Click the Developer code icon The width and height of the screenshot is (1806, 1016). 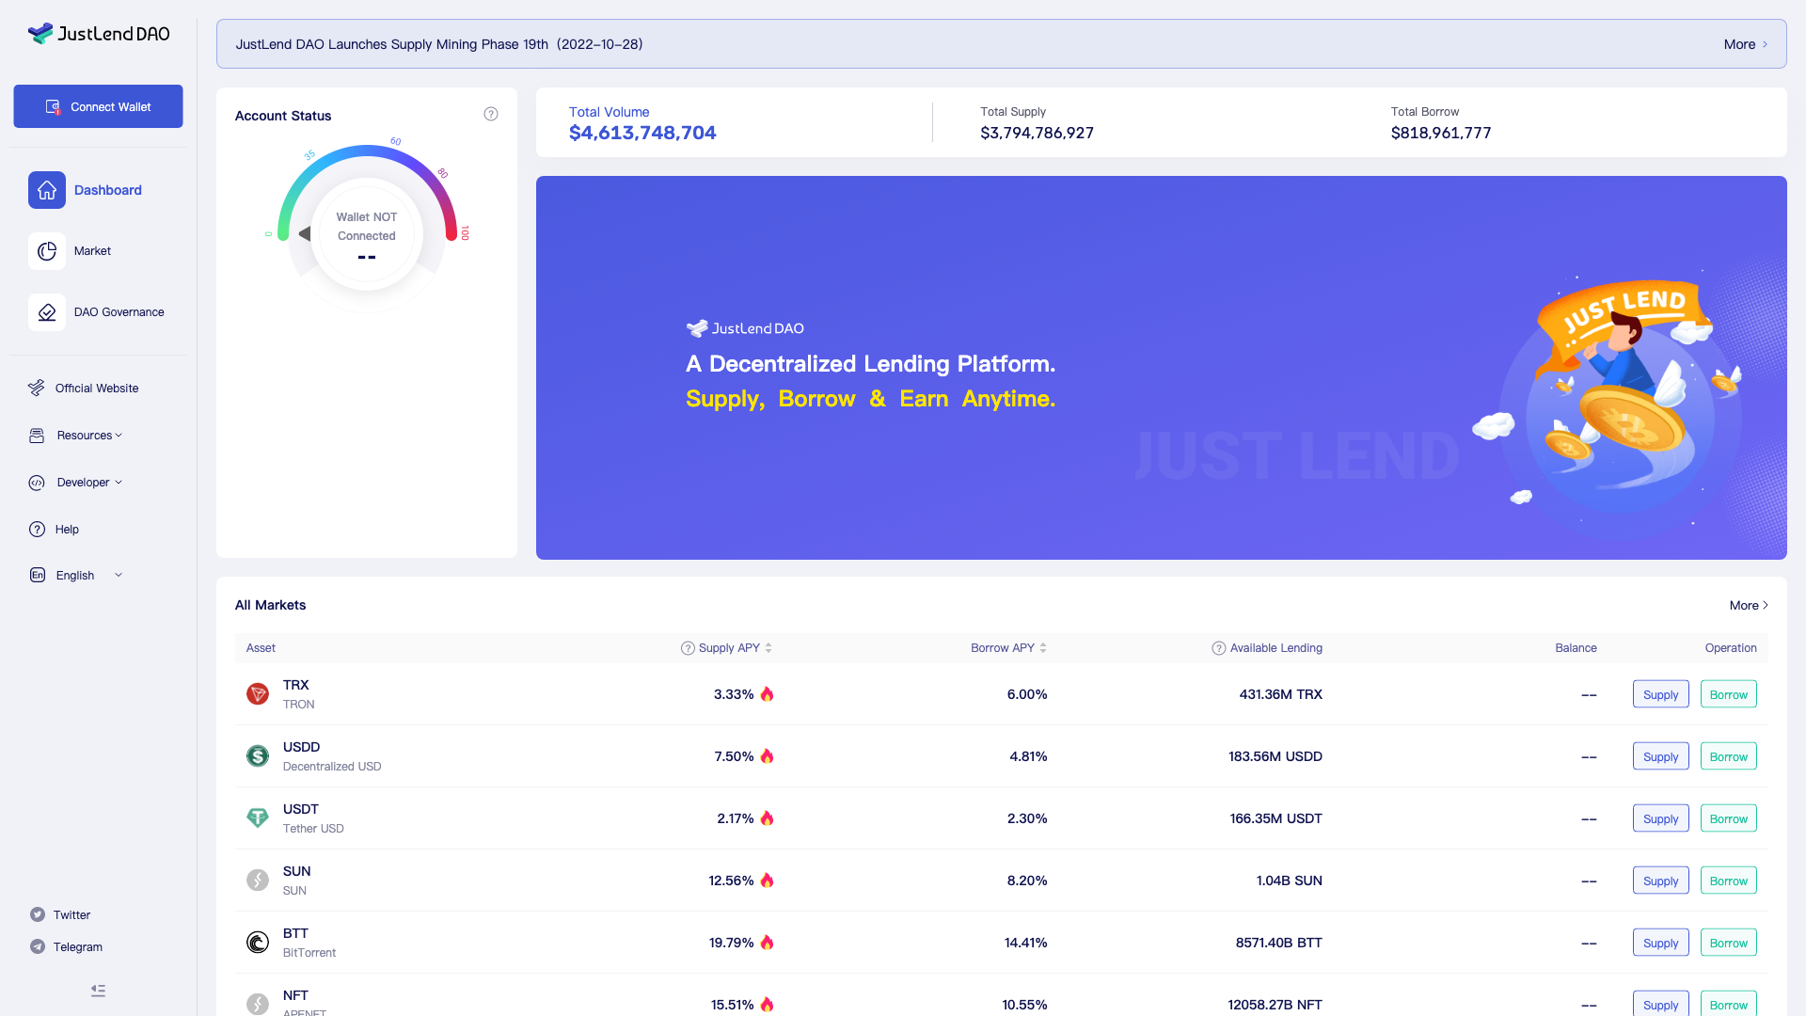pyautogui.click(x=37, y=483)
